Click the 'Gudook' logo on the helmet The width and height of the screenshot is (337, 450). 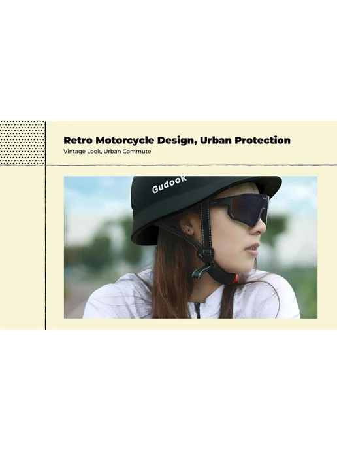(169, 184)
